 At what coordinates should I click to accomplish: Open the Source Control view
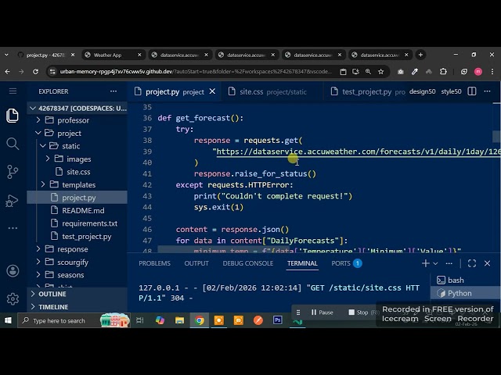(x=13, y=172)
